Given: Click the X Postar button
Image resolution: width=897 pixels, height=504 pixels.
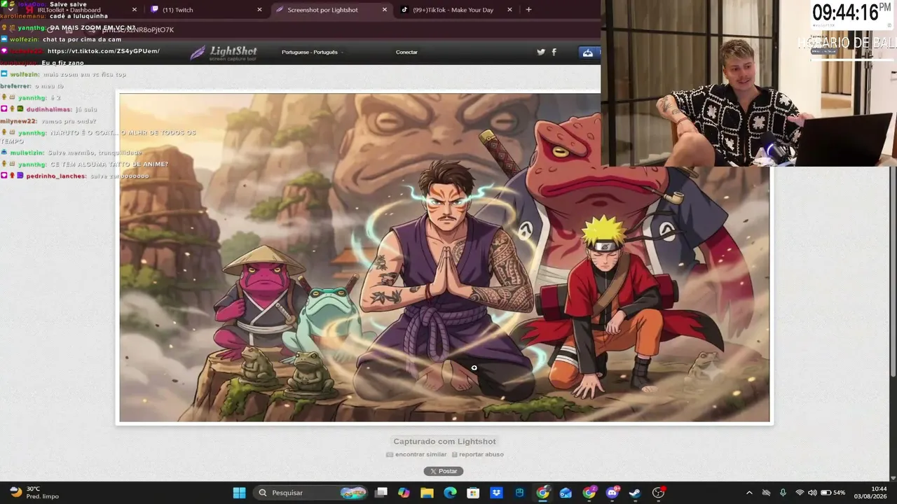Looking at the screenshot, I should pos(444,471).
